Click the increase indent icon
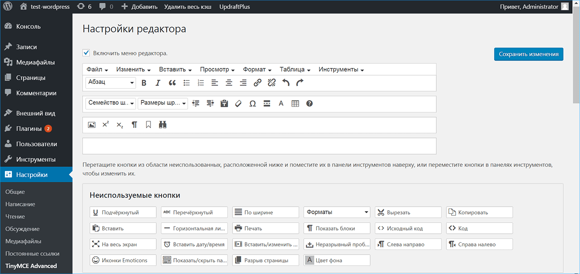Image resolution: width=580 pixels, height=274 pixels. tap(210, 104)
